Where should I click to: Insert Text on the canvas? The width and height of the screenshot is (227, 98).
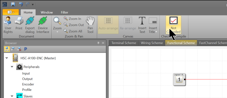pos(142,25)
